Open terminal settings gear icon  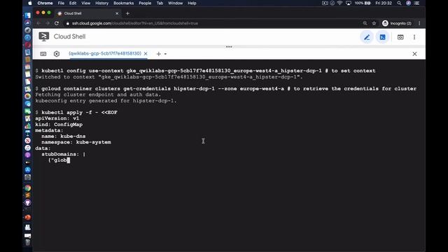[57, 54]
